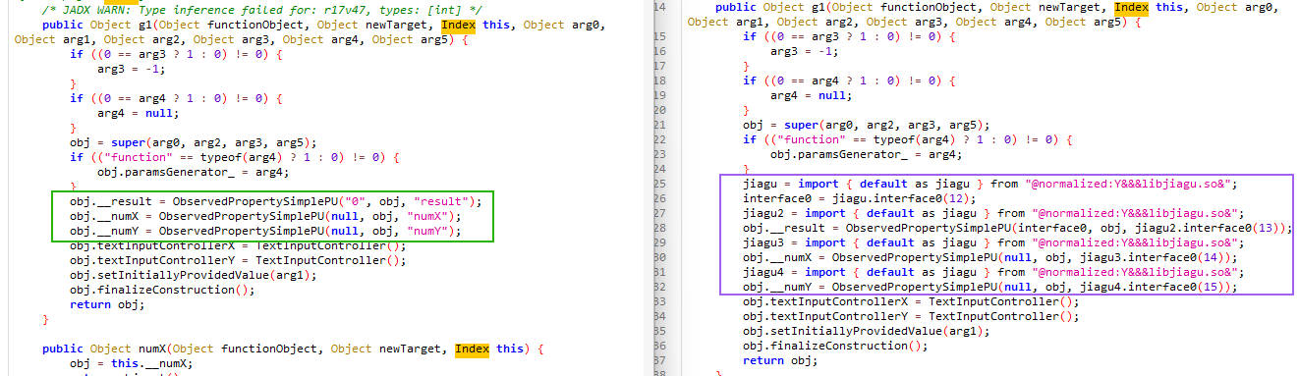Click 'obj.paramsGenerator_ = arg4;' on line 23

click(x=867, y=154)
